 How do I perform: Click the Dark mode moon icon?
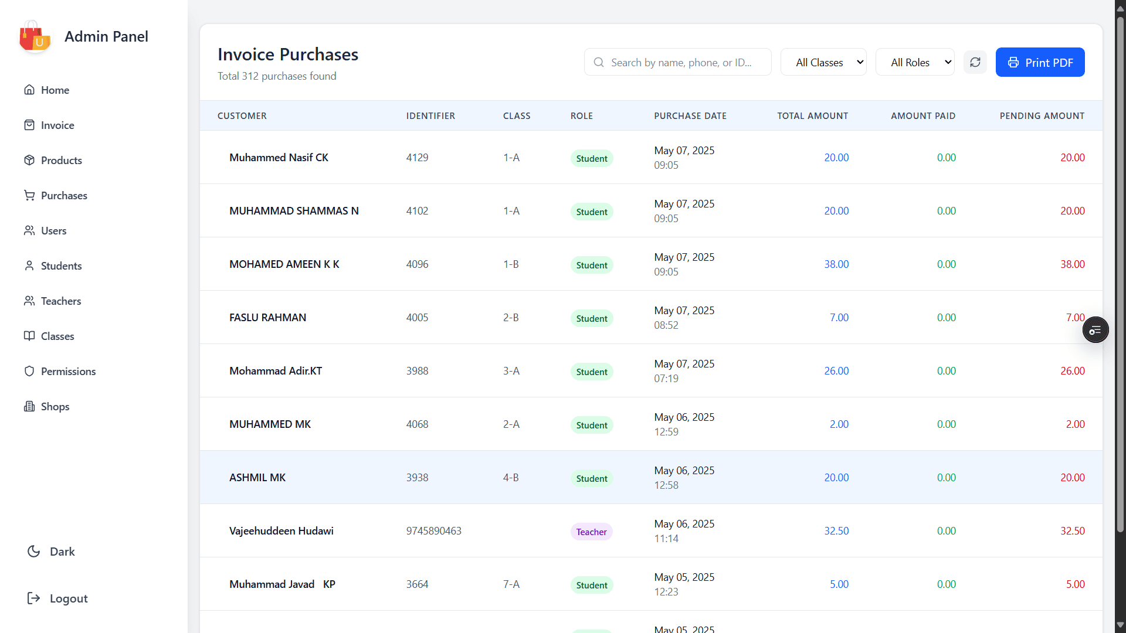click(34, 552)
